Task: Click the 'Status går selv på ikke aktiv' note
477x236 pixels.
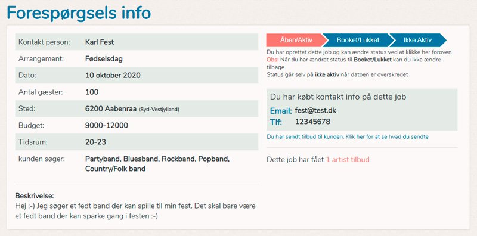Action: pyautogui.click(x=337, y=74)
